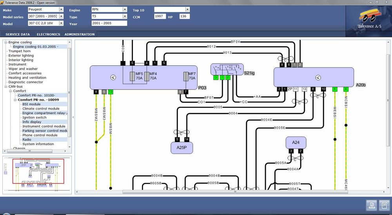Select Comfort accessories entry
The image size is (392, 215).
coord(25,73)
